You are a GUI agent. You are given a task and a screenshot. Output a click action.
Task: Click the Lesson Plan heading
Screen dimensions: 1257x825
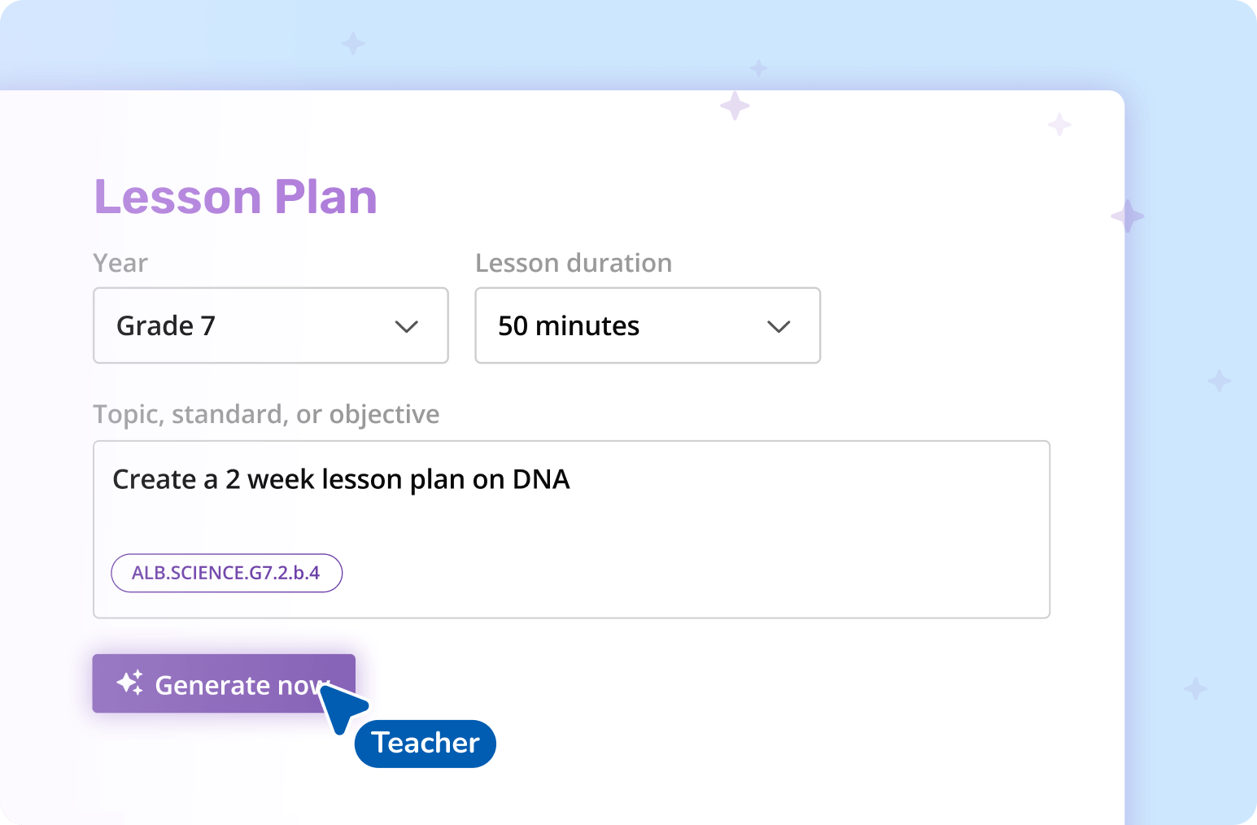236,197
